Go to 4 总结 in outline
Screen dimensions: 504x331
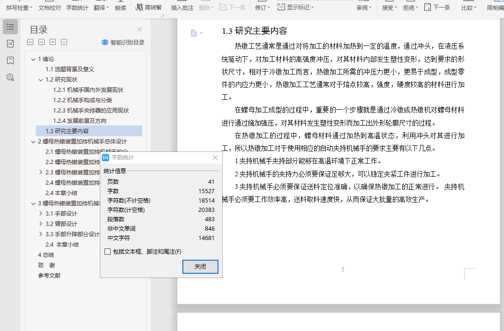click(46, 255)
